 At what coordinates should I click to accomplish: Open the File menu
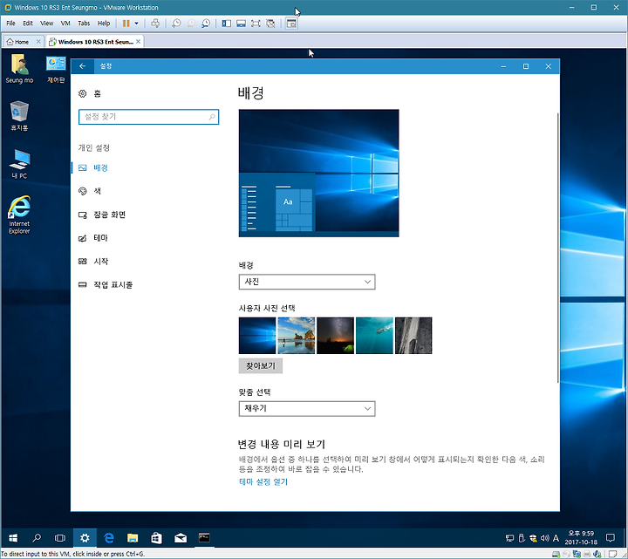10,24
